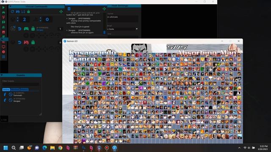
Task: Click the blue undo arrow on the second gamepad row
Action: (x=19, y=42)
